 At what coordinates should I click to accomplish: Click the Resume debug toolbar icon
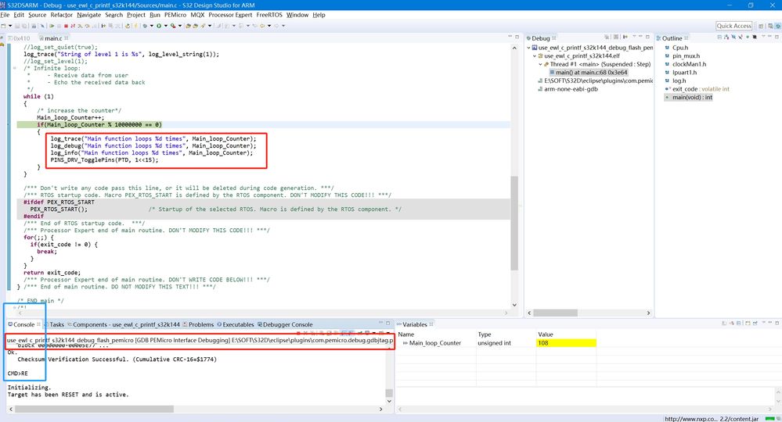[52, 26]
